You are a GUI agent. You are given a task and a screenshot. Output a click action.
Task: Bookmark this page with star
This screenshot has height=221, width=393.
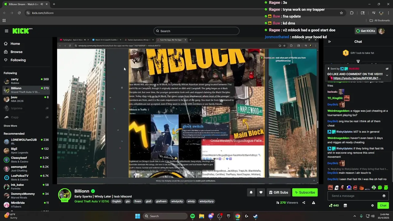pos(341,13)
